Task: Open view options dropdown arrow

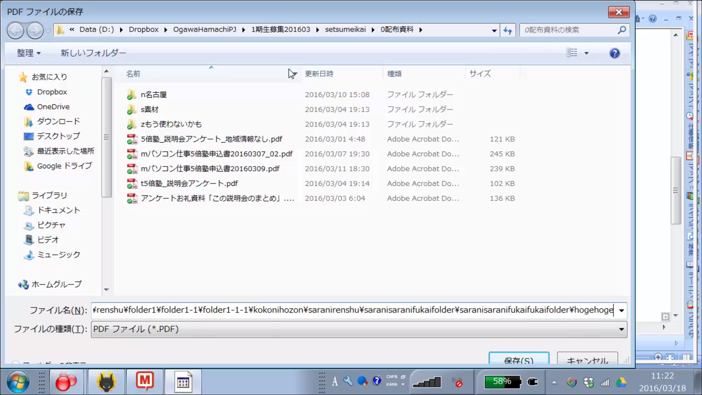Action: coord(586,53)
